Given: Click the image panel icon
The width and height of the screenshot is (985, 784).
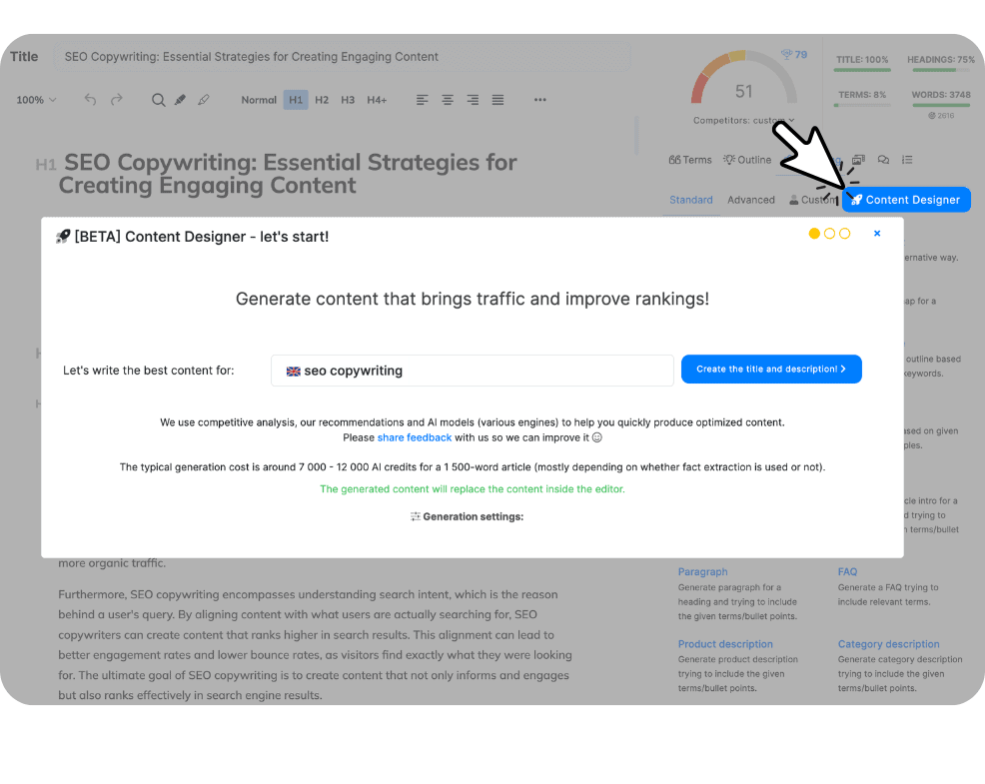Looking at the screenshot, I should [x=857, y=160].
